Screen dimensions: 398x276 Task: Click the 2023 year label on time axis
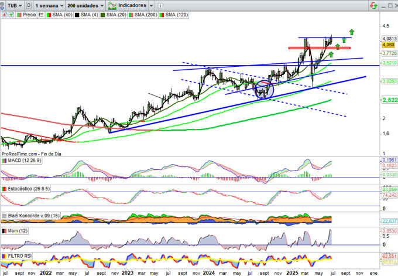[x=128, y=273]
